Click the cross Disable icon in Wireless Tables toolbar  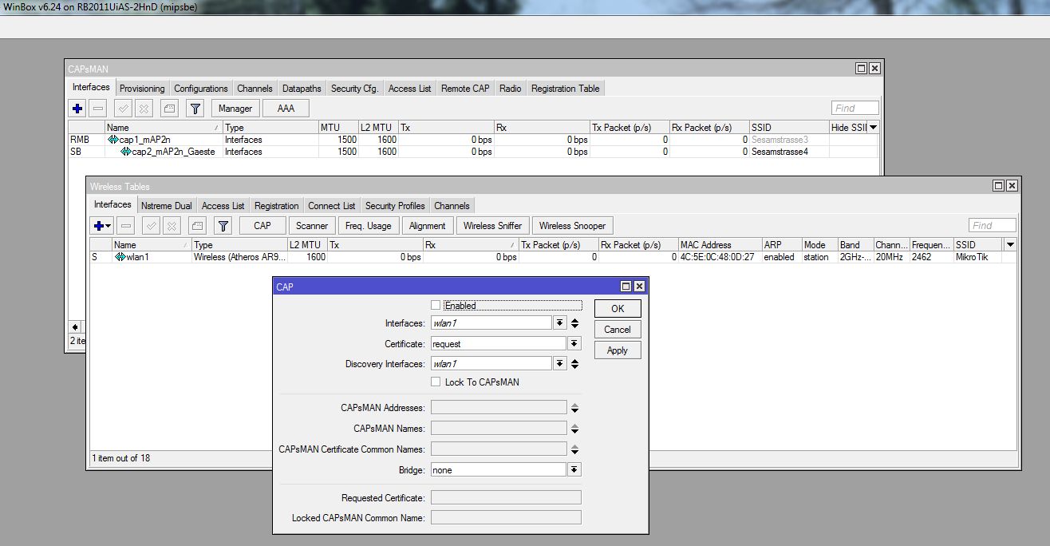pyautogui.click(x=172, y=226)
